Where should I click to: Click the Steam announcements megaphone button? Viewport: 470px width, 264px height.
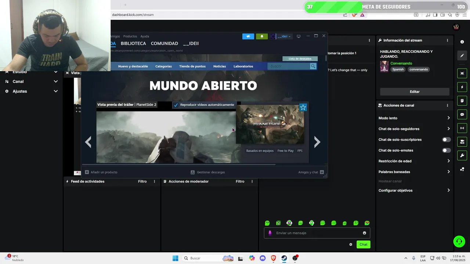click(x=248, y=36)
